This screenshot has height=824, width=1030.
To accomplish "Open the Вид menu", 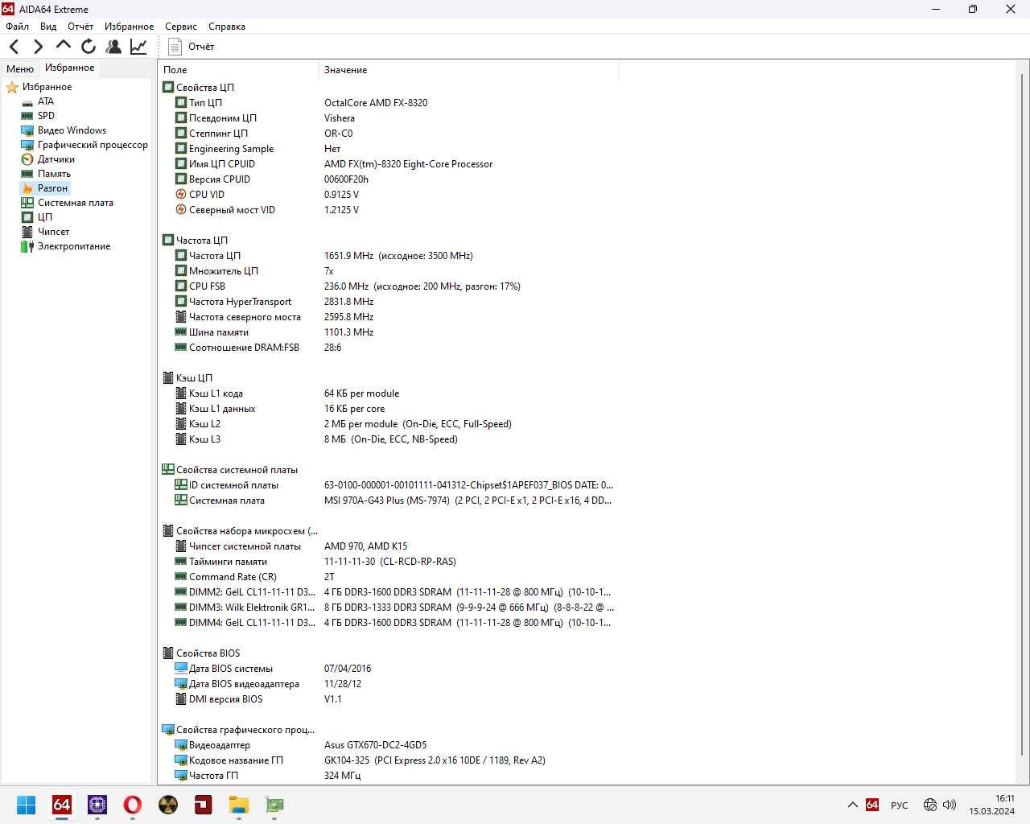I will click(48, 27).
